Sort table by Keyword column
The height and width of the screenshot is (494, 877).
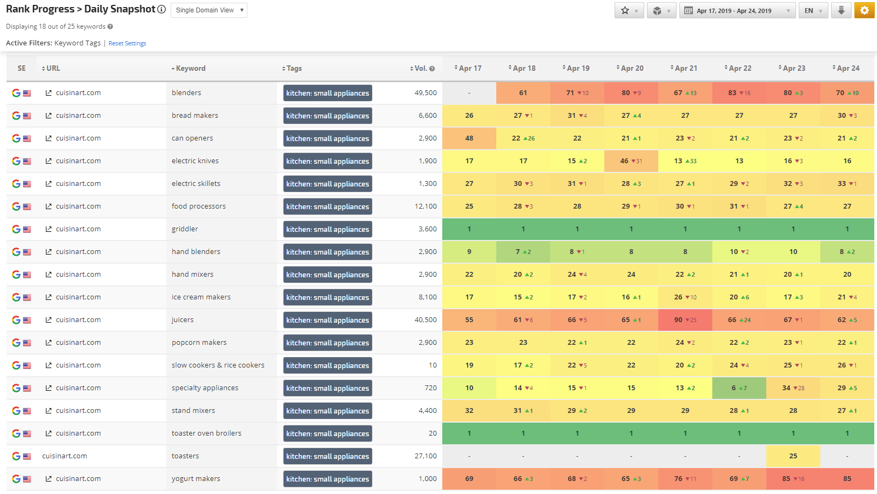[x=190, y=69]
